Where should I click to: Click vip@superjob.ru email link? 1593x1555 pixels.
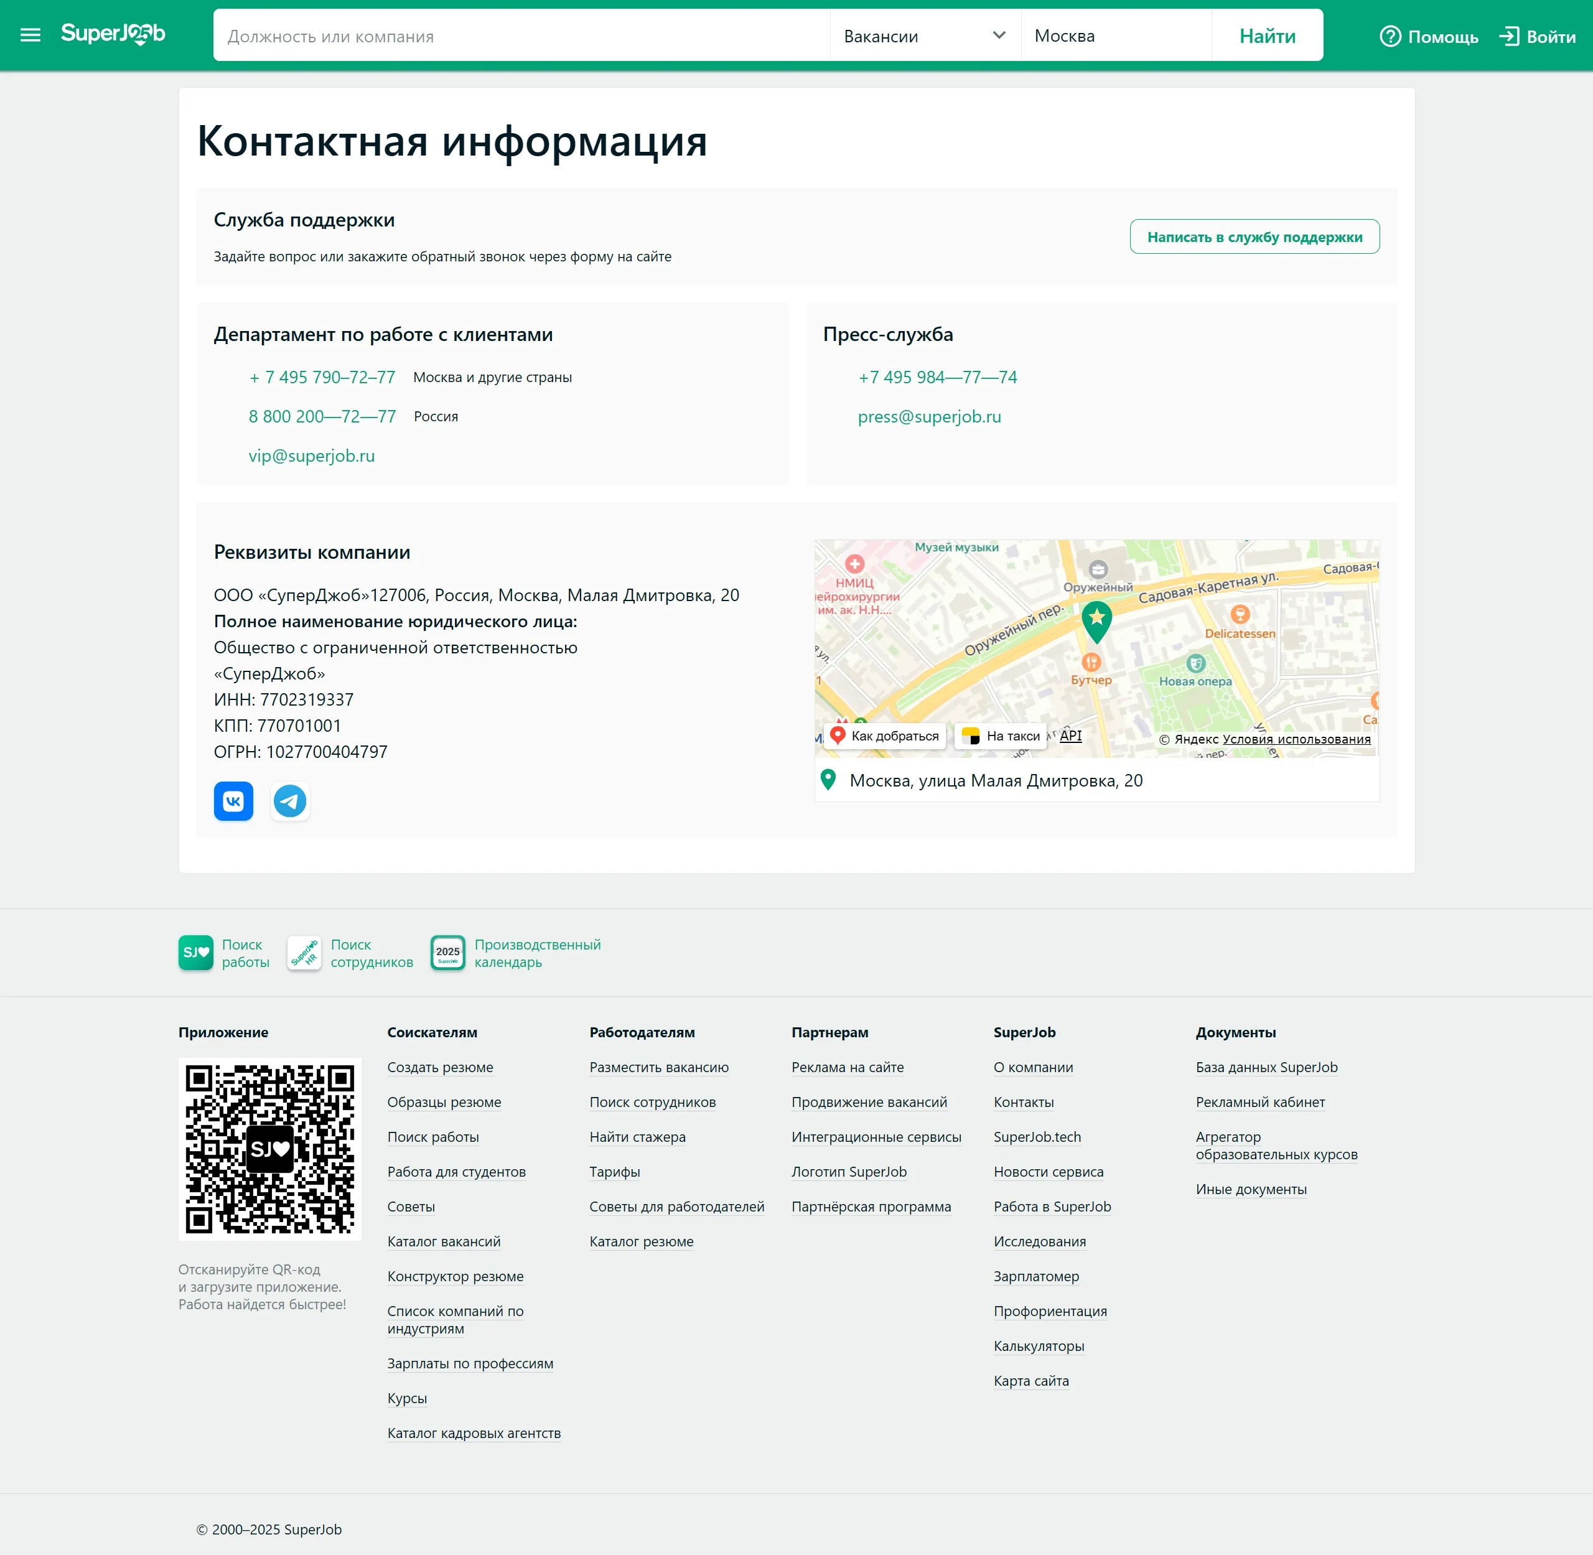pos(311,455)
